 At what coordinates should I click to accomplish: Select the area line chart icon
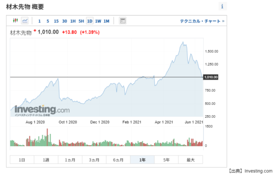[25, 21]
